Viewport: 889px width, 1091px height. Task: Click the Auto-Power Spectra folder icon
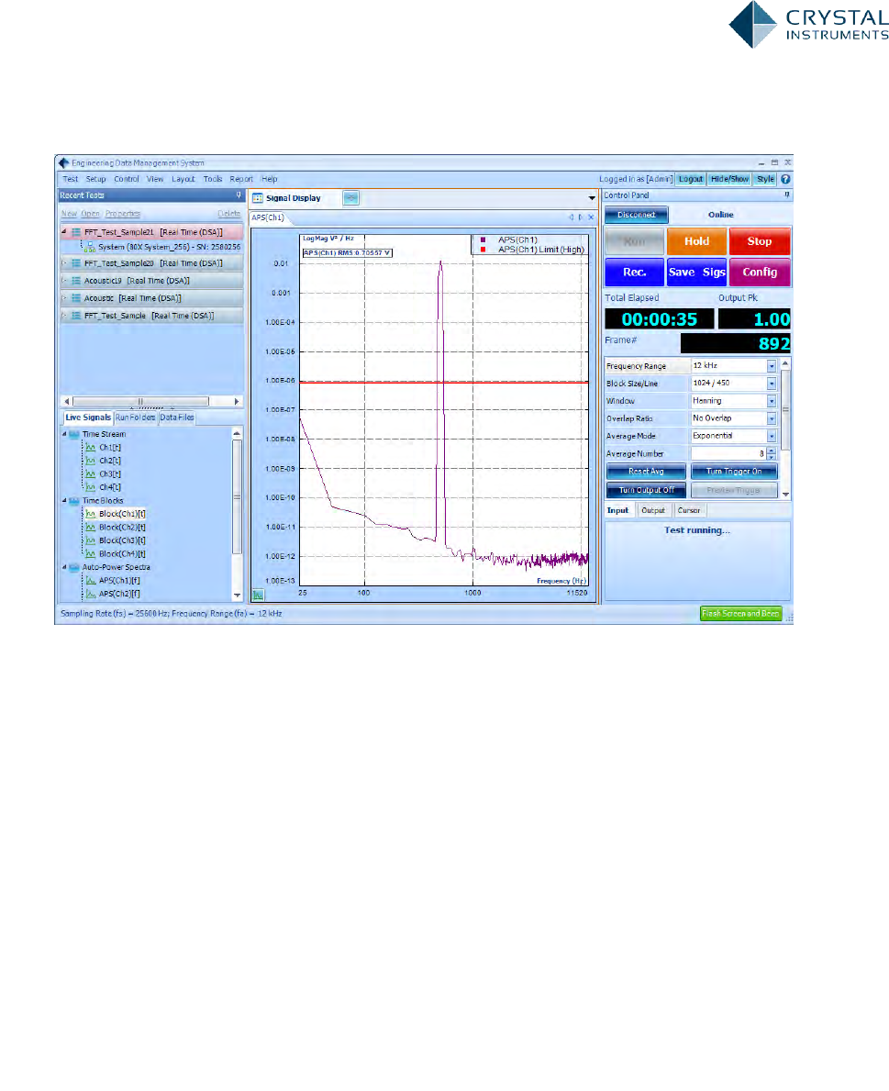74,567
